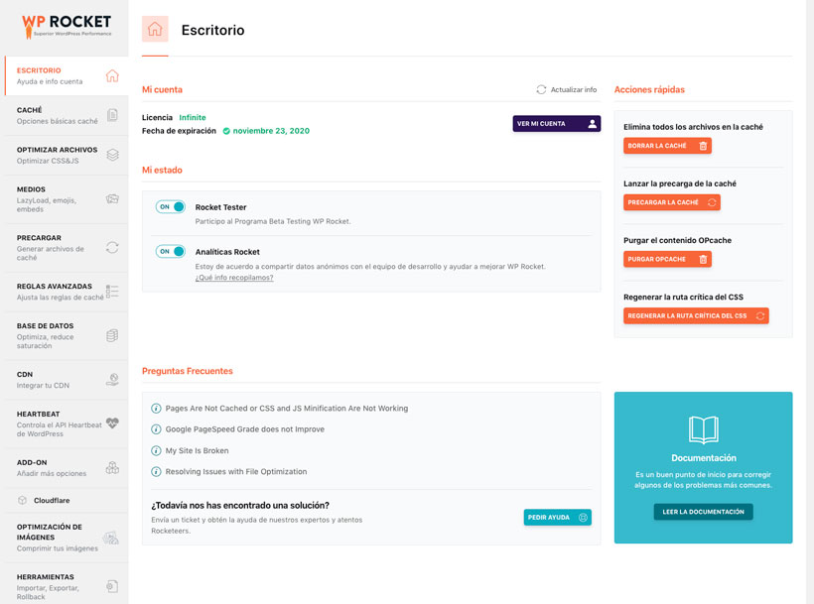Click the refresh icon next to Precargar
This screenshot has width=814, height=604.
tap(112, 247)
